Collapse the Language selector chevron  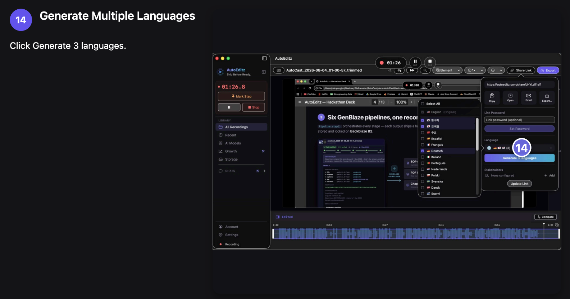click(551, 148)
